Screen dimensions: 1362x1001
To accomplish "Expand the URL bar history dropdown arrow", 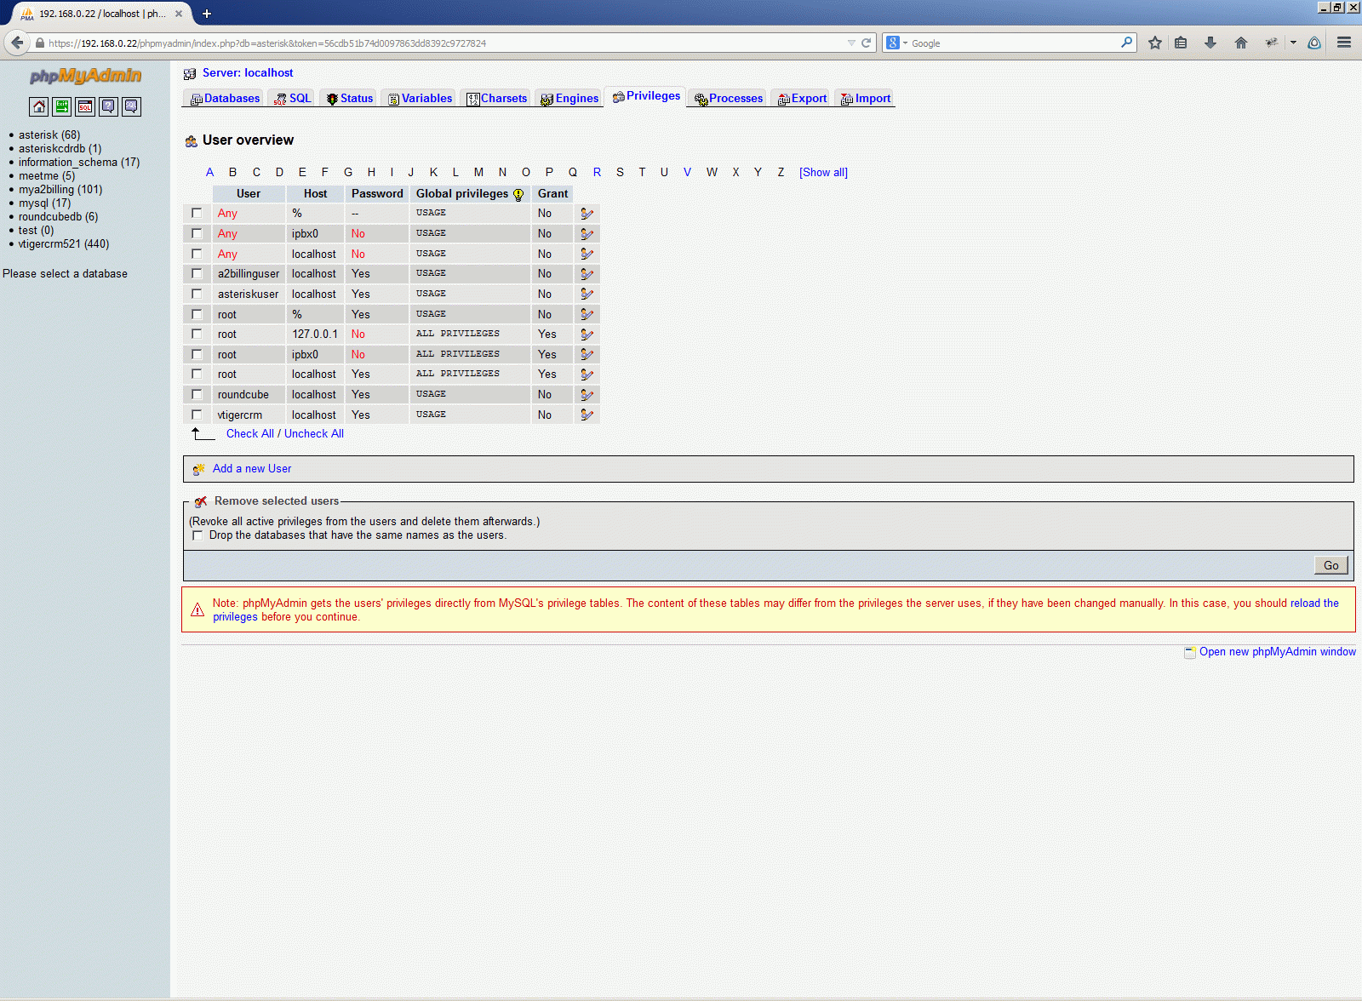I will coord(851,43).
